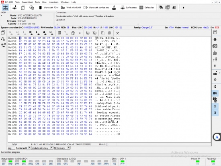Go to next sector
This screenshot has width=221, height=166.
(x=37, y=33)
